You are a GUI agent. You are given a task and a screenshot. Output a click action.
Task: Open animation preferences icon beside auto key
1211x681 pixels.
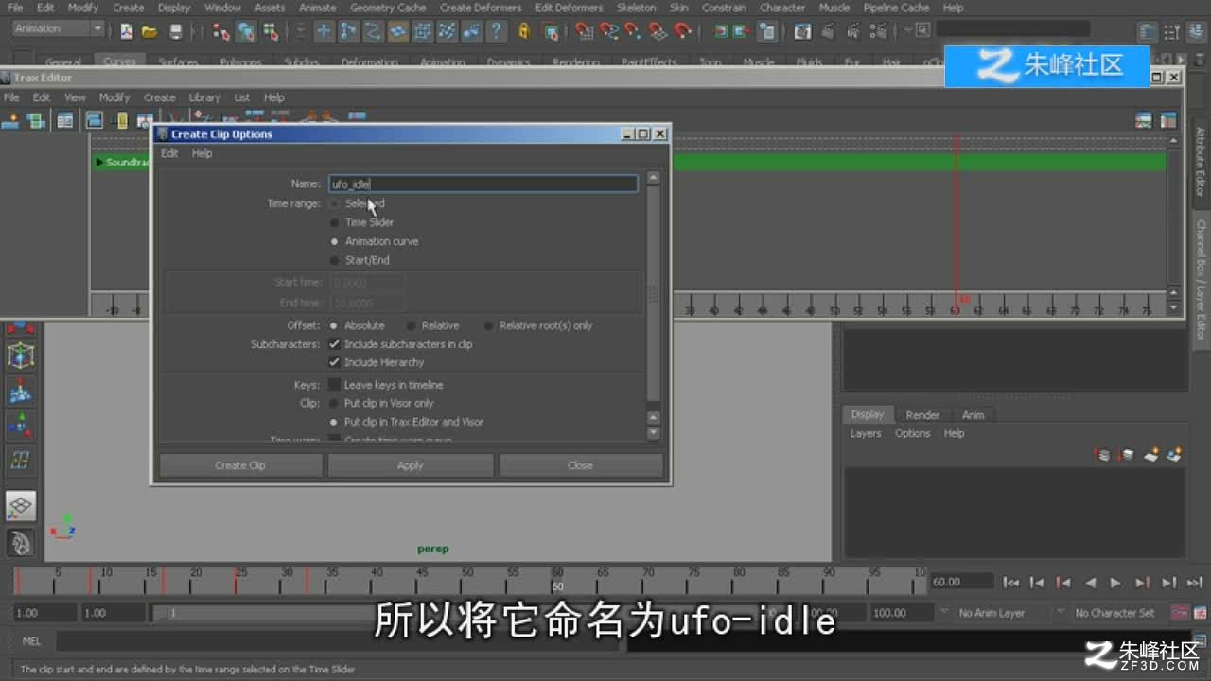(1200, 613)
